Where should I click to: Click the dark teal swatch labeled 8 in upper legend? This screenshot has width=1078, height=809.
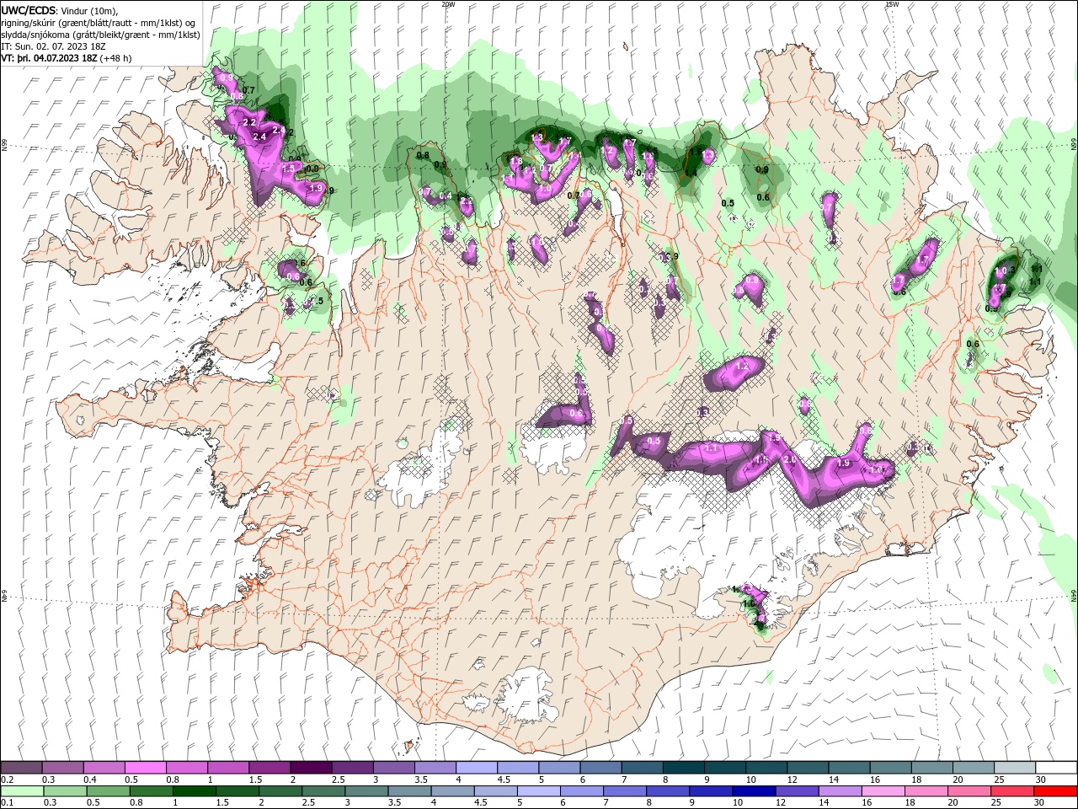[683, 767]
